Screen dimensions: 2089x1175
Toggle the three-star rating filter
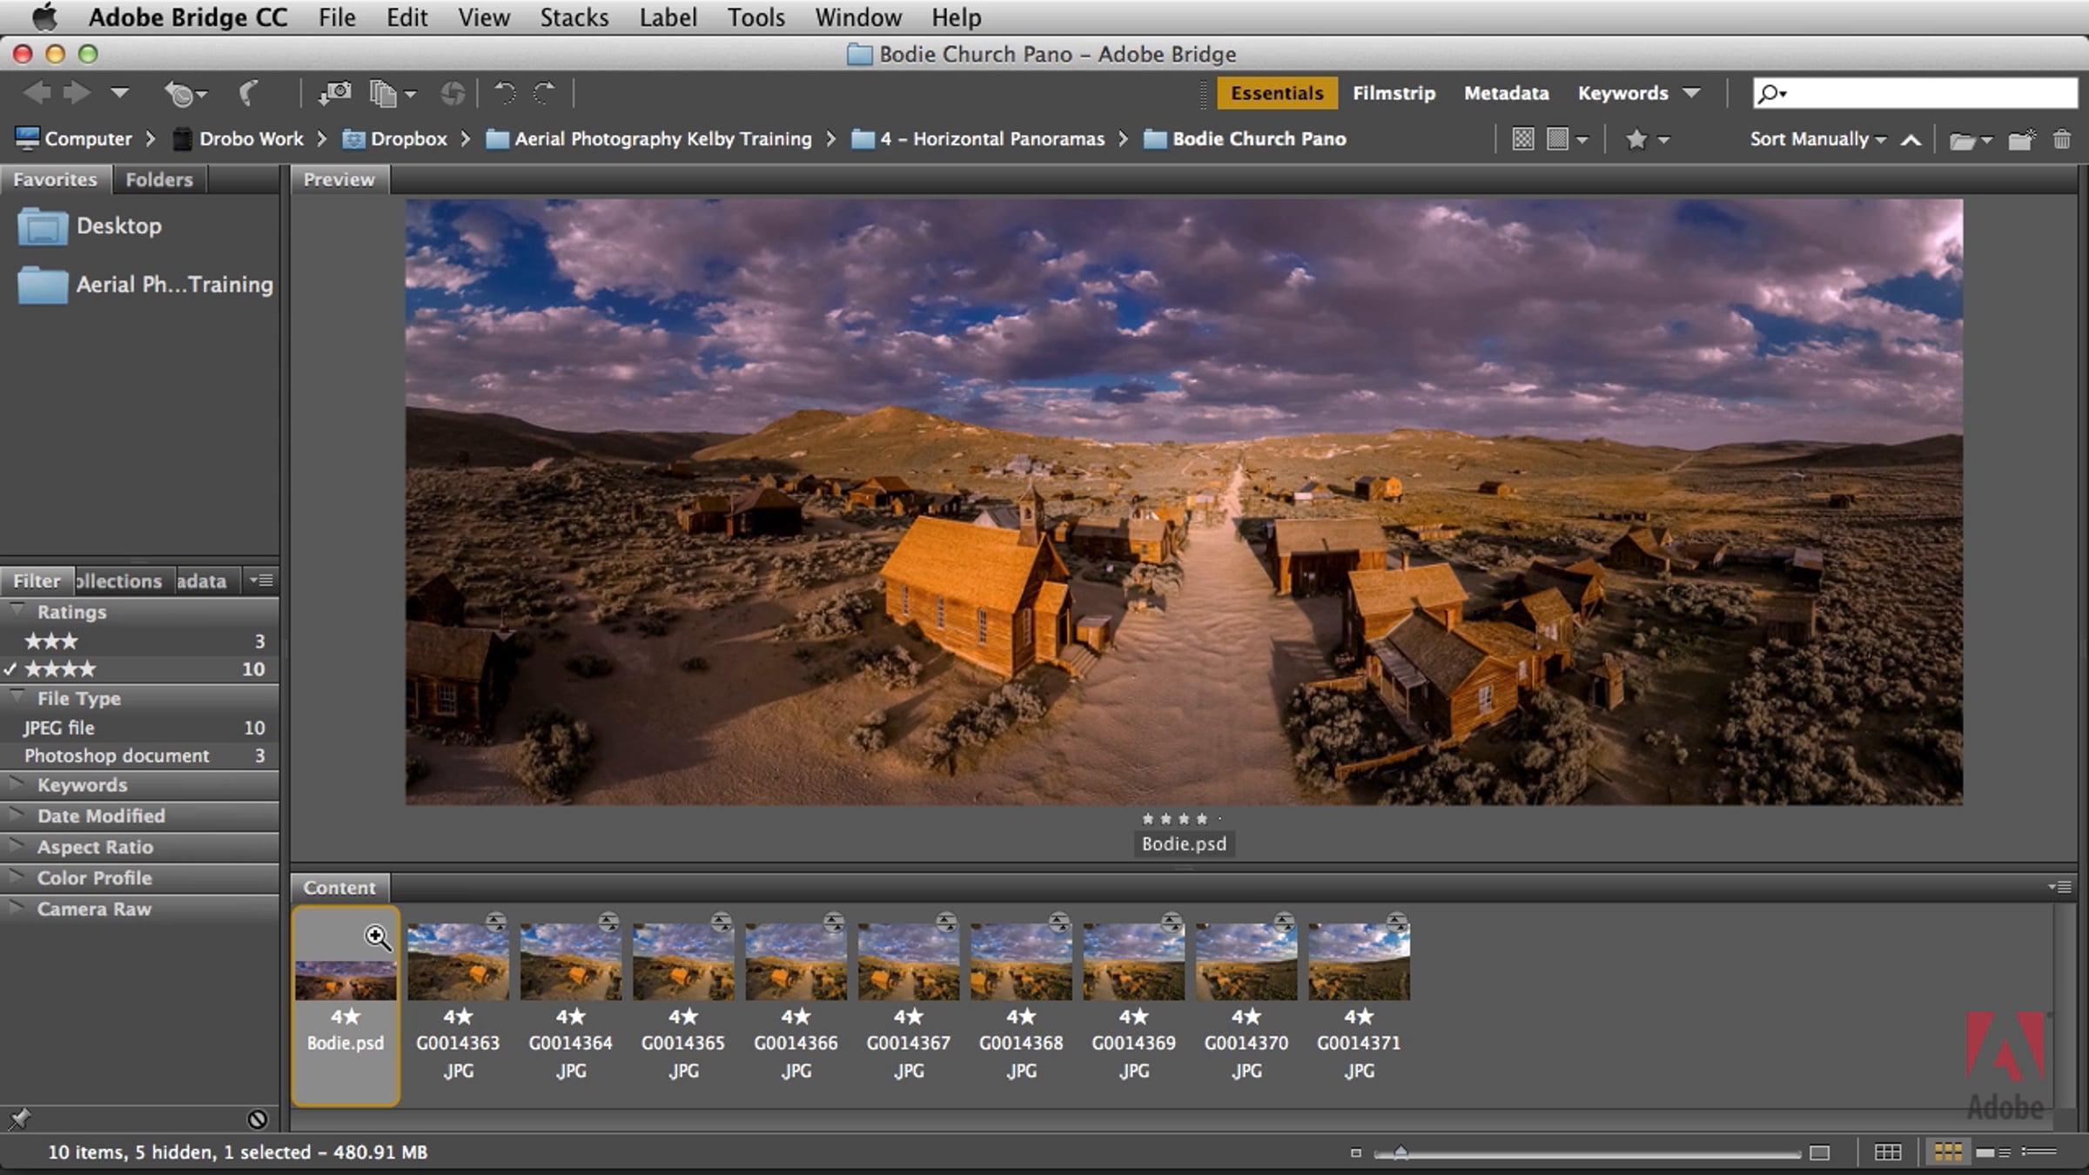click(52, 641)
